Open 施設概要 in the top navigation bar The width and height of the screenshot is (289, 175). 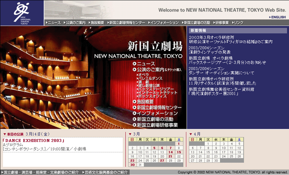(96, 23)
